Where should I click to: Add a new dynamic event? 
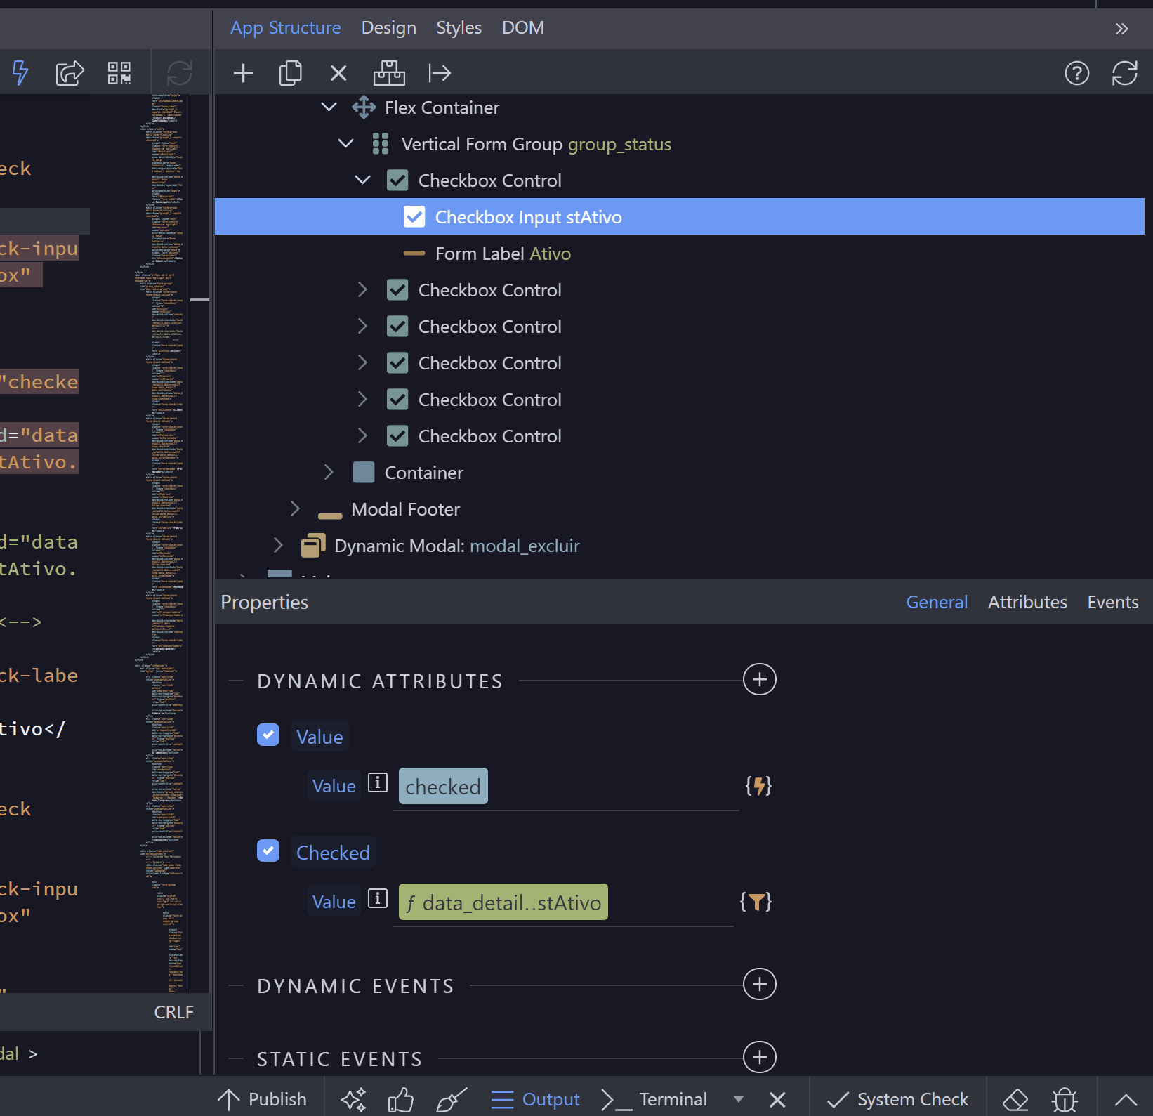(x=760, y=985)
